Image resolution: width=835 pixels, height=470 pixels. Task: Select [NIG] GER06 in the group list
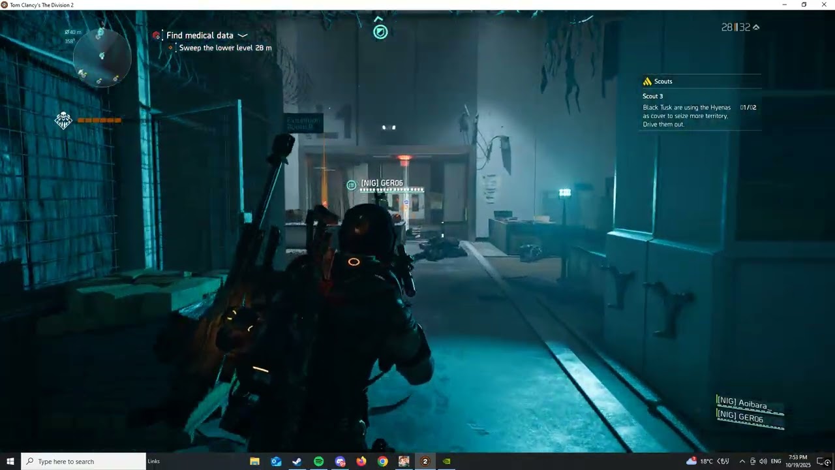(740, 418)
